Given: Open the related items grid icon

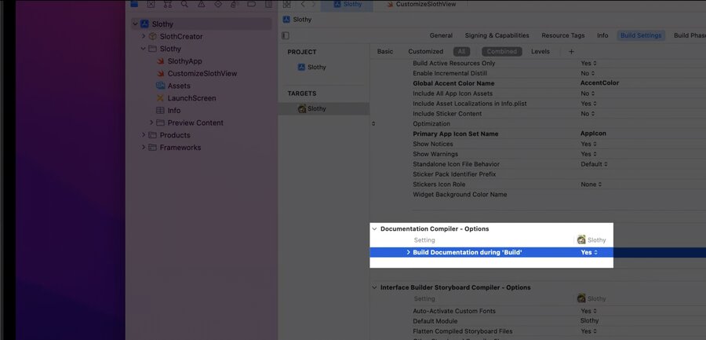Looking at the screenshot, I should coord(287,4).
